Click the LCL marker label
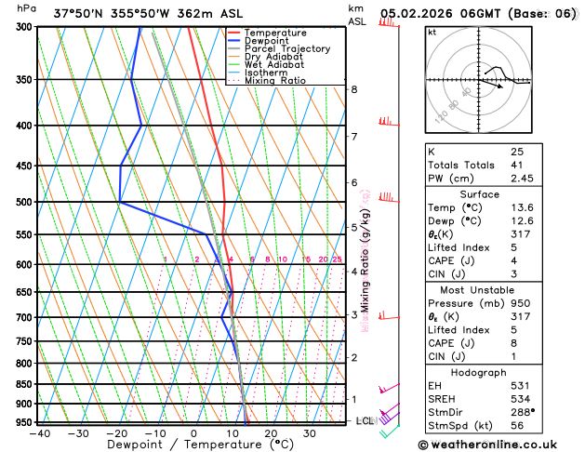Viewport: 585px width, 452px height. (365, 421)
